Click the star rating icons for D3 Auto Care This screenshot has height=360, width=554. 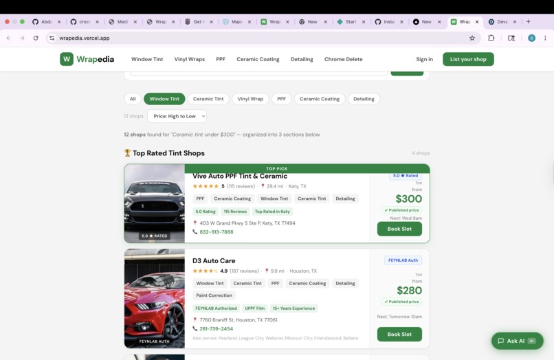pyautogui.click(x=205, y=271)
